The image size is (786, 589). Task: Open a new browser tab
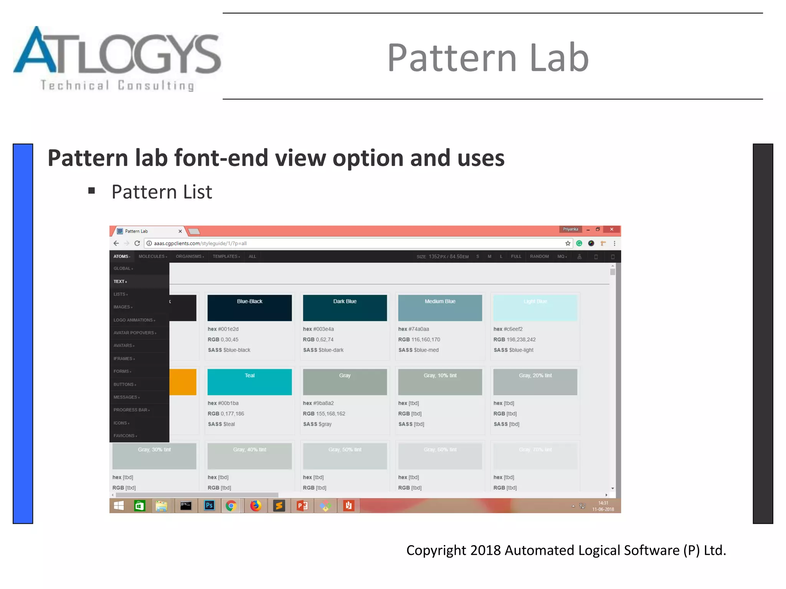[x=194, y=231]
